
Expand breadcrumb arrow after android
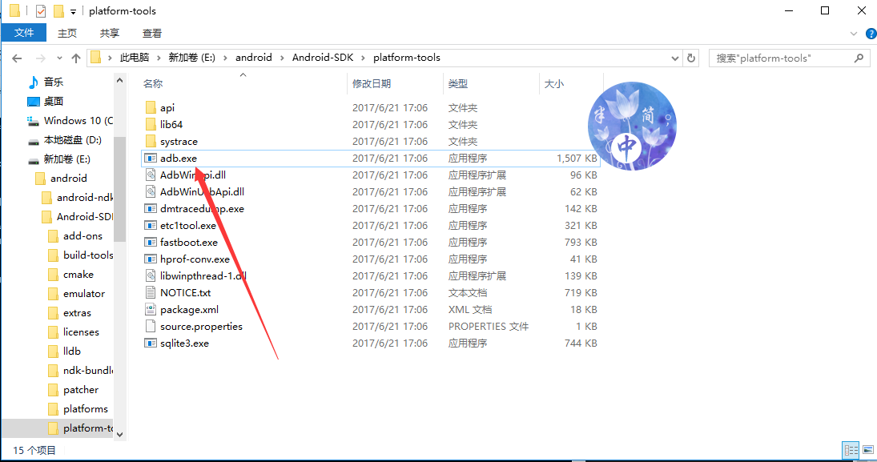[x=282, y=58]
